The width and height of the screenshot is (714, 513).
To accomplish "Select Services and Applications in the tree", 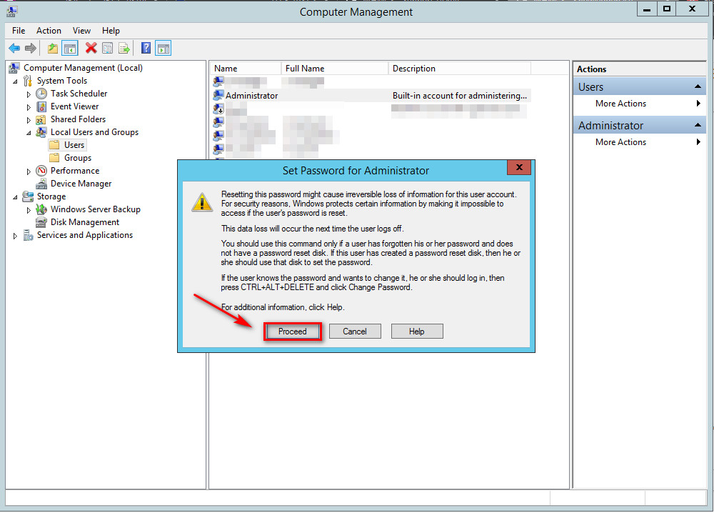I will point(85,235).
